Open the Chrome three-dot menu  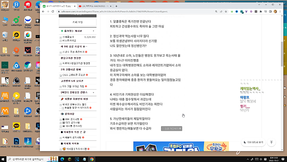point(280,11)
